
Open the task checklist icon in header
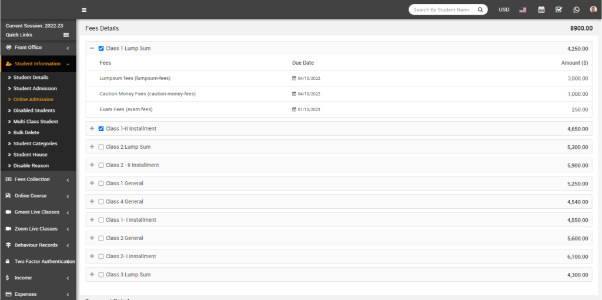pyautogui.click(x=558, y=10)
